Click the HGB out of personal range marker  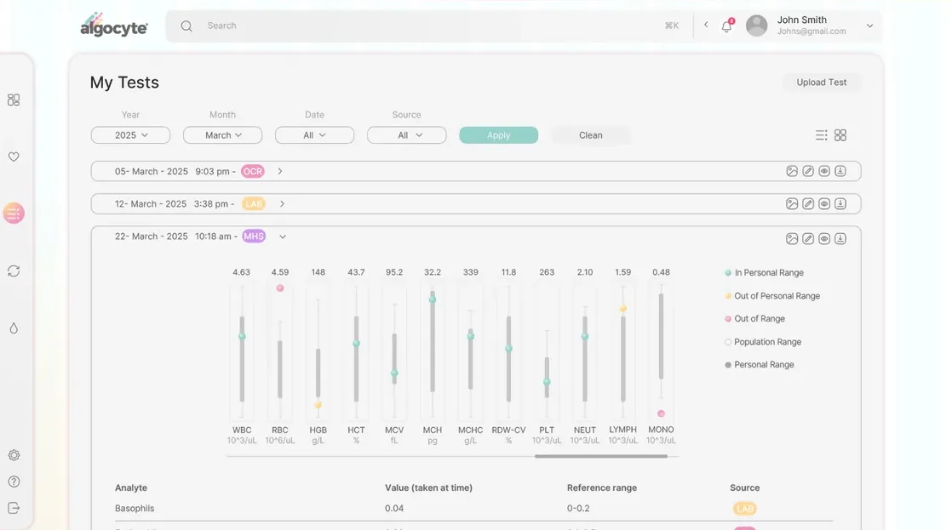[x=318, y=405]
